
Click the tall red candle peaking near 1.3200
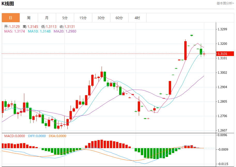tap(185, 50)
